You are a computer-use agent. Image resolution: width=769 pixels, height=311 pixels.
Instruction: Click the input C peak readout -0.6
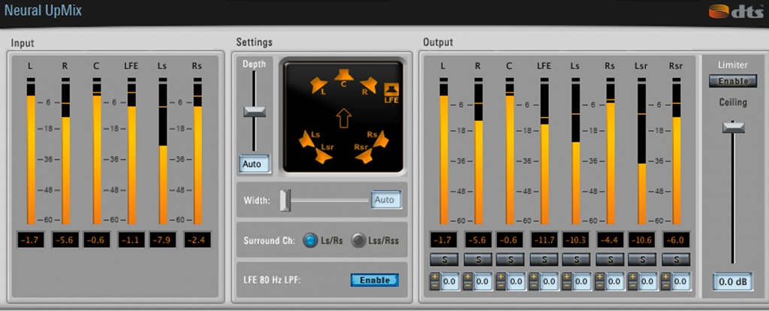[x=97, y=240]
